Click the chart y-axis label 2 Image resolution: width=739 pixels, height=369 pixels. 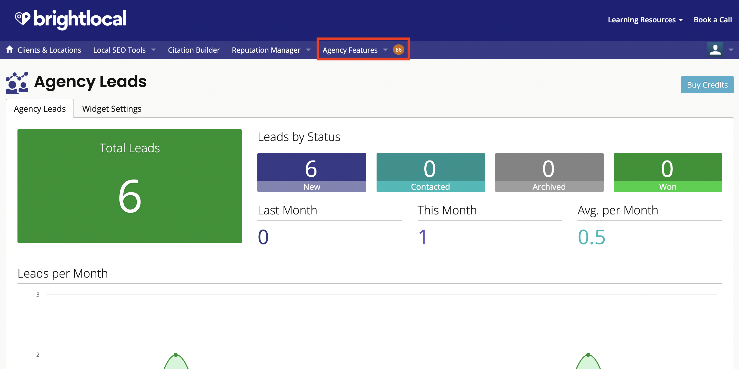click(38, 355)
